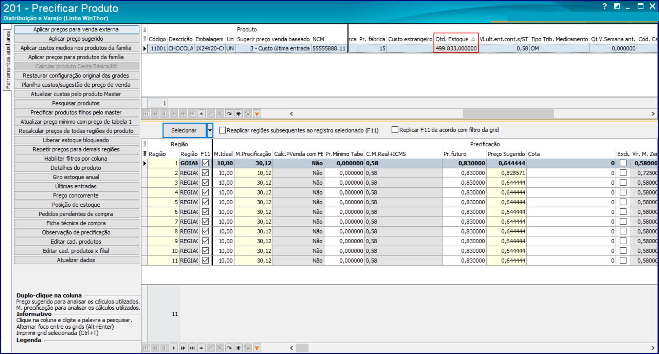The image size is (659, 354).
Task: Open the Ferramentas auxiliares vertical tab
Action: (8, 60)
